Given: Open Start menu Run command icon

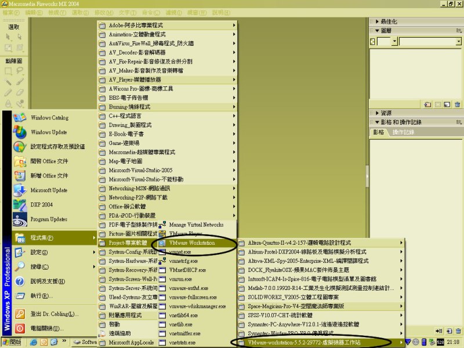Looking at the screenshot, I should click(x=20, y=296).
